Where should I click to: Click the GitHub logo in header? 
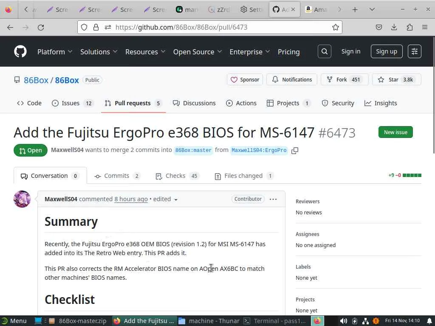tap(20, 51)
